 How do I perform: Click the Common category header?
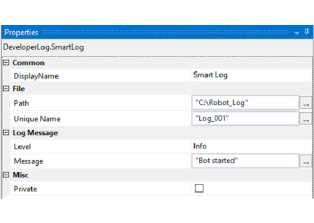pos(28,63)
